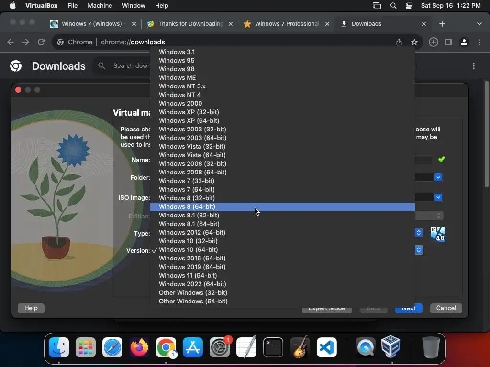Open Spotlight search in menu bar

(393, 6)
